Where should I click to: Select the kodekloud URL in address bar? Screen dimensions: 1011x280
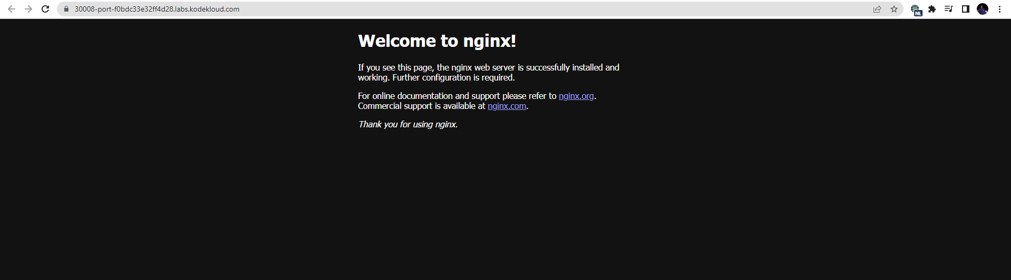coord(157,9)
